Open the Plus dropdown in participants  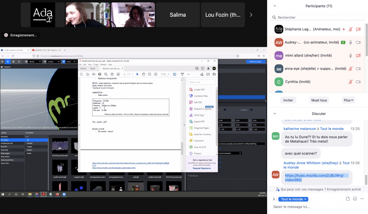click(349, 100)
